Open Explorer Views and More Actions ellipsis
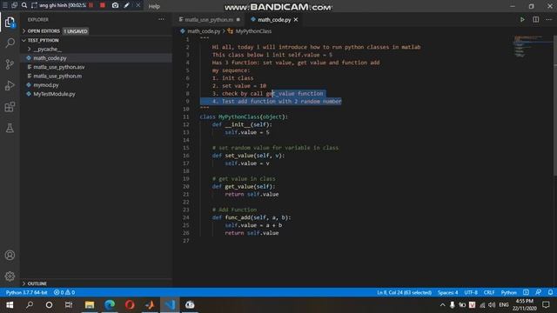557x313 pixels. coord(161,19)
